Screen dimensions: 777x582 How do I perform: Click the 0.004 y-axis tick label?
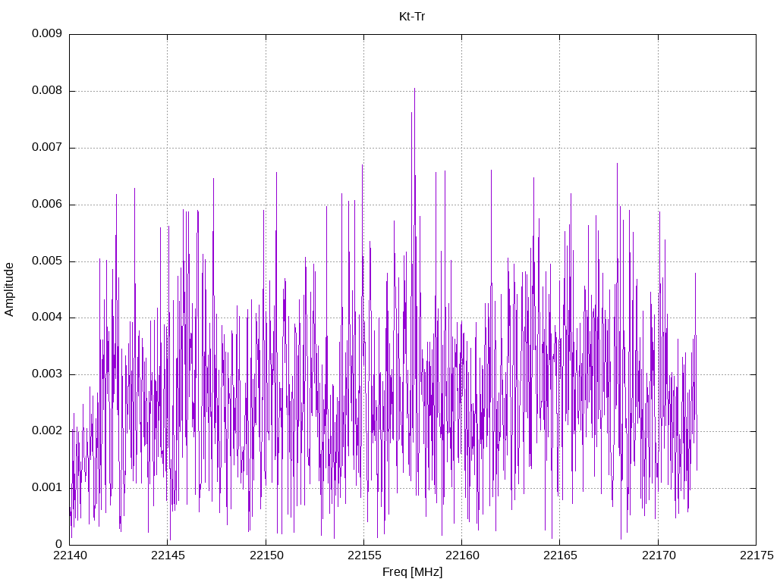pos(47,318)
